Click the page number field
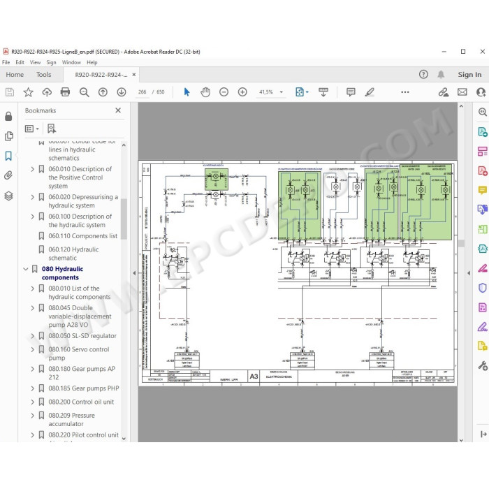 coord(143,92)
